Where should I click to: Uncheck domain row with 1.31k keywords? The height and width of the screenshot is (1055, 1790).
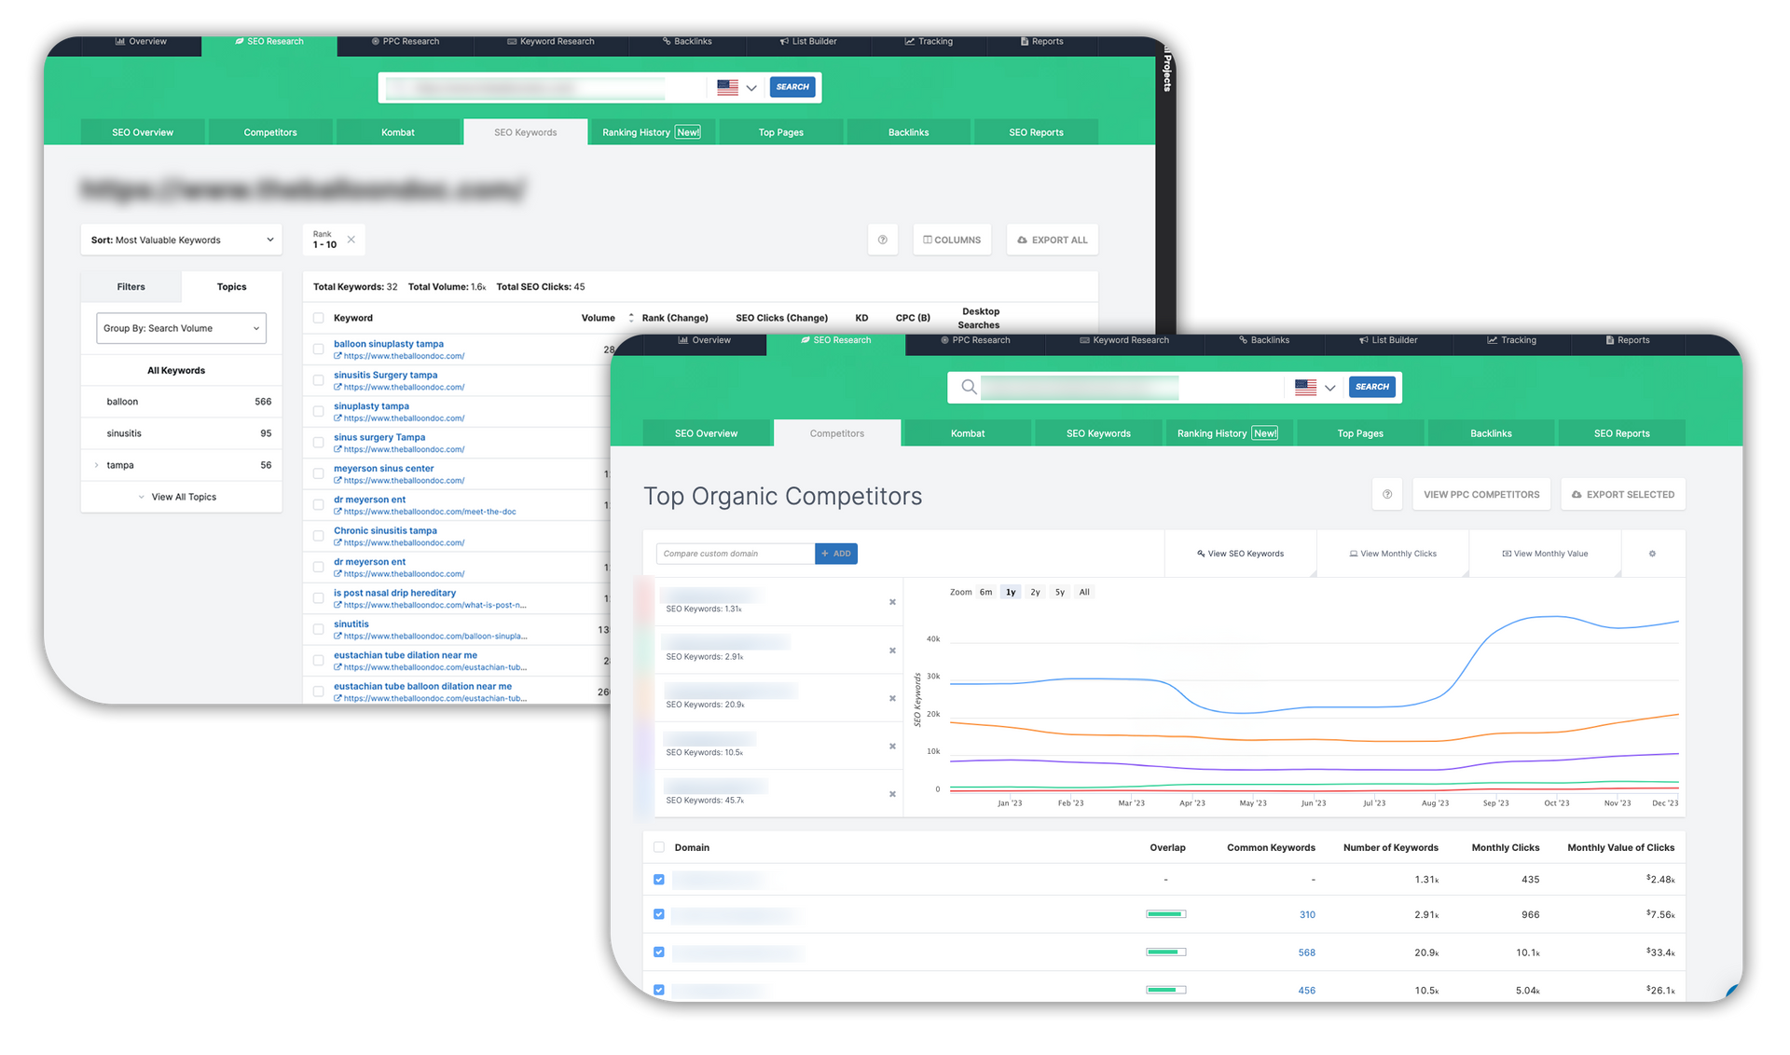point(659,879)
